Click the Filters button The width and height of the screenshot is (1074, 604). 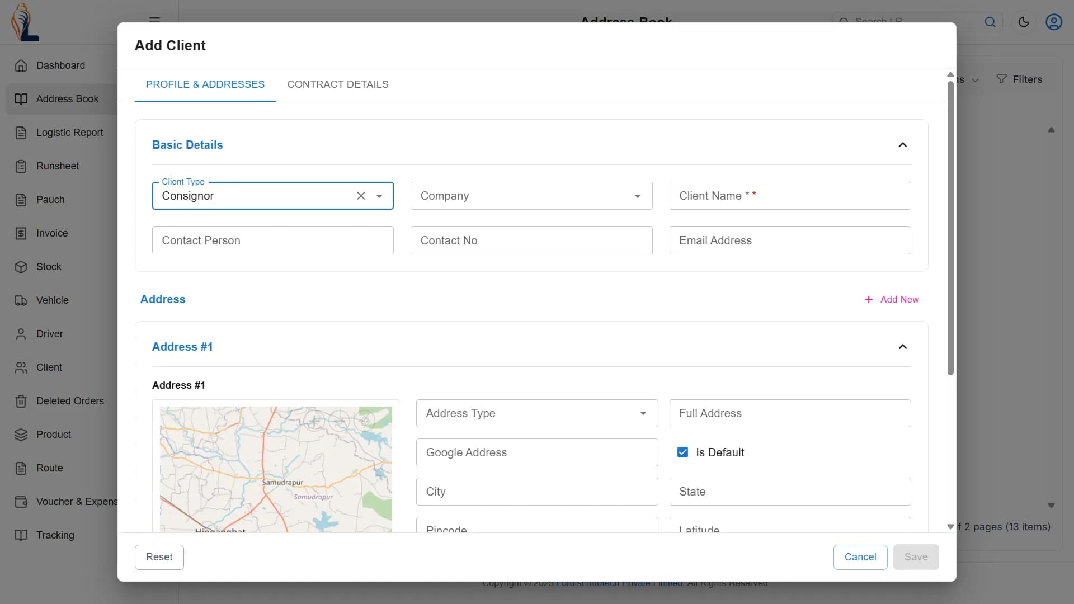tap(1019, 79)
